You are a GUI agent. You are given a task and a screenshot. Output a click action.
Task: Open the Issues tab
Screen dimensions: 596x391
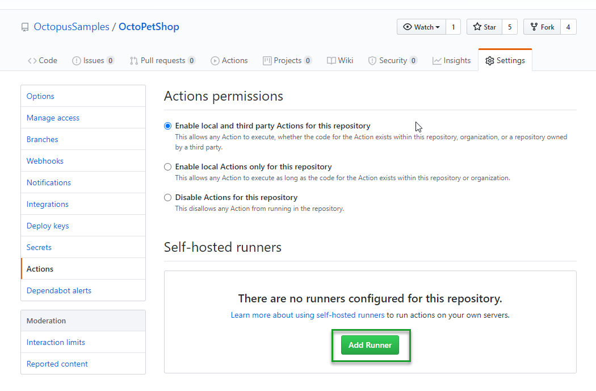coord(93,60)
